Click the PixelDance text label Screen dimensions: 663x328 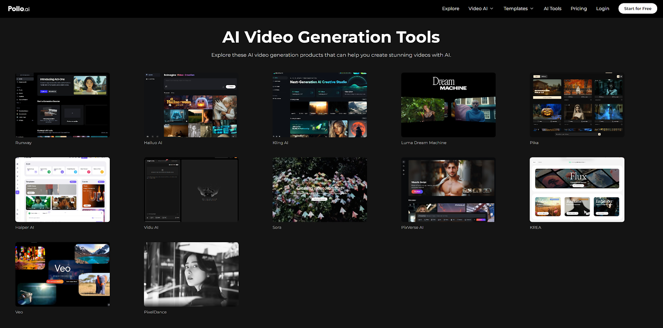click(155, 312)
